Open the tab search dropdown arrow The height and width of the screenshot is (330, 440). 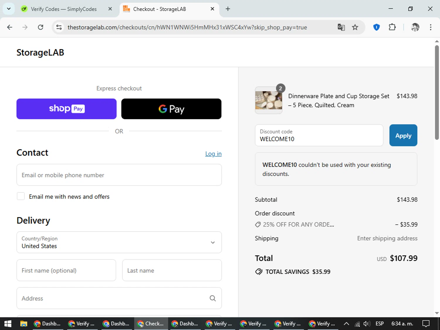(x=9, y=9)
